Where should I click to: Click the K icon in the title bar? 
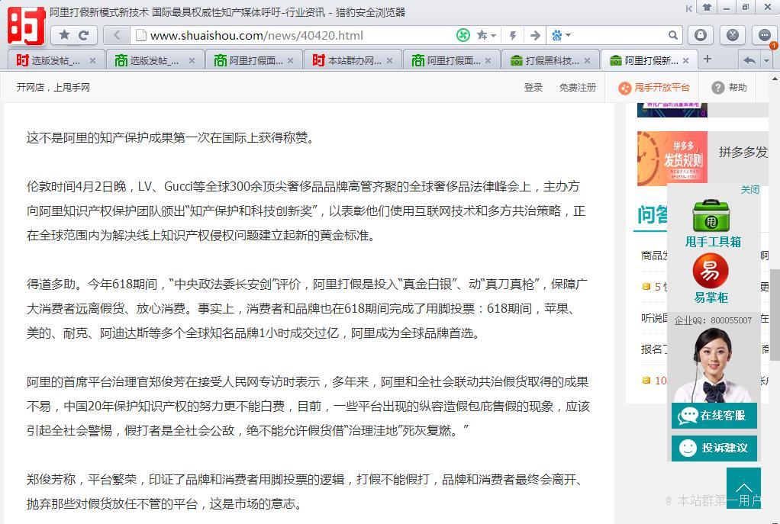(x=688, y=8)
